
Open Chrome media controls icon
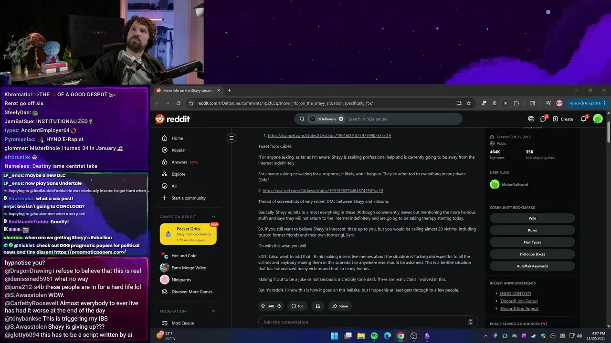click(548, 103)
